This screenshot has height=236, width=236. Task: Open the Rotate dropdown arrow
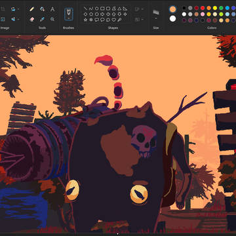pyautogui.click(x=18, y=9)
